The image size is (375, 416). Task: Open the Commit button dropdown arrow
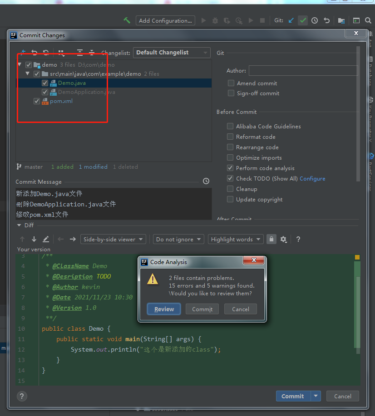click(x=316, y=396)
